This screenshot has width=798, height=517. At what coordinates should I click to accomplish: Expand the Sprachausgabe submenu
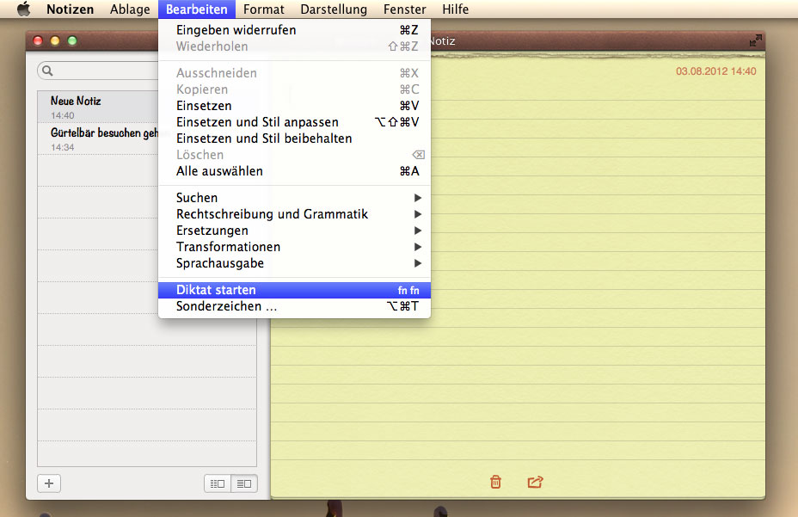coord(294,263)
